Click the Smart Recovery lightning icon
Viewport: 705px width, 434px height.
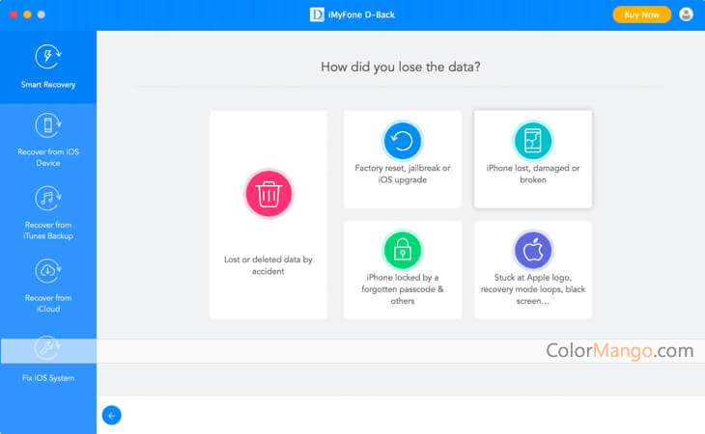[48, 57]
